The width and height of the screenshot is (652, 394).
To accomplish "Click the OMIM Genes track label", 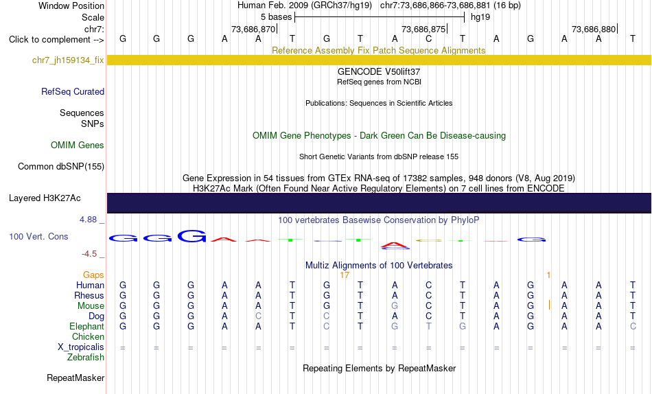I will [78, 146].
